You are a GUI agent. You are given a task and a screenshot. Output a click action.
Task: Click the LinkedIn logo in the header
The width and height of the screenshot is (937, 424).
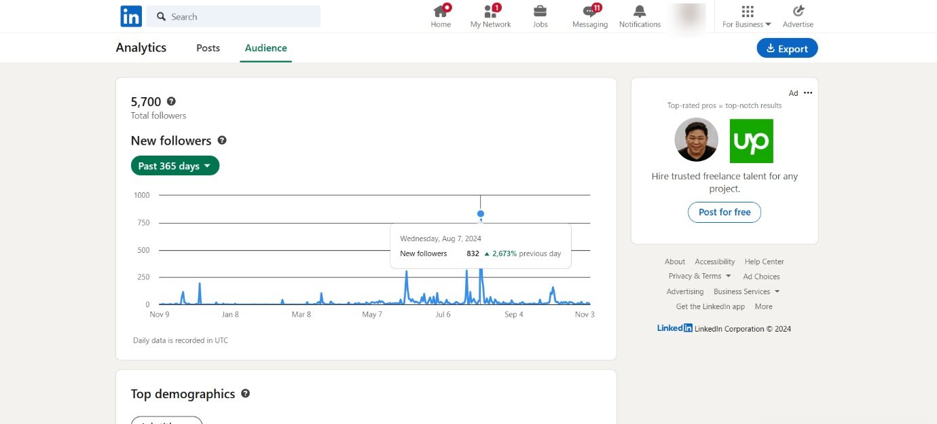(x=131, y=16)
